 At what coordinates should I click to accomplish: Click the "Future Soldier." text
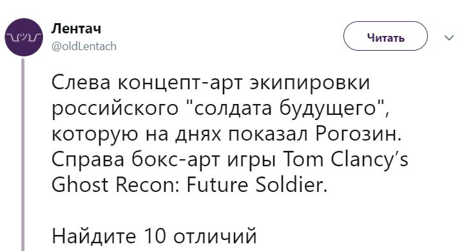[x=256, y=185]
